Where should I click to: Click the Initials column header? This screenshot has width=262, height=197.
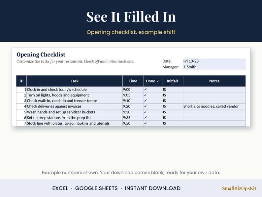[x=173, y=81]
